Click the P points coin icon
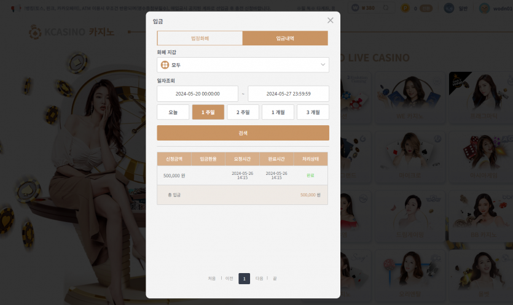513x305 pixels. pyautogui.click(x=405, y=8)
